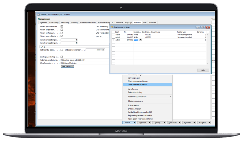Choose Vertalingen from the Artikel menu

(x=133, y=89)
